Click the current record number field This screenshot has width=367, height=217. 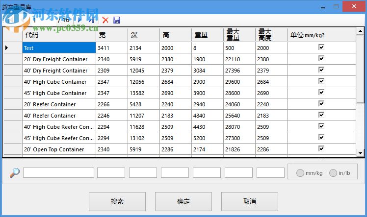[43, 20]
